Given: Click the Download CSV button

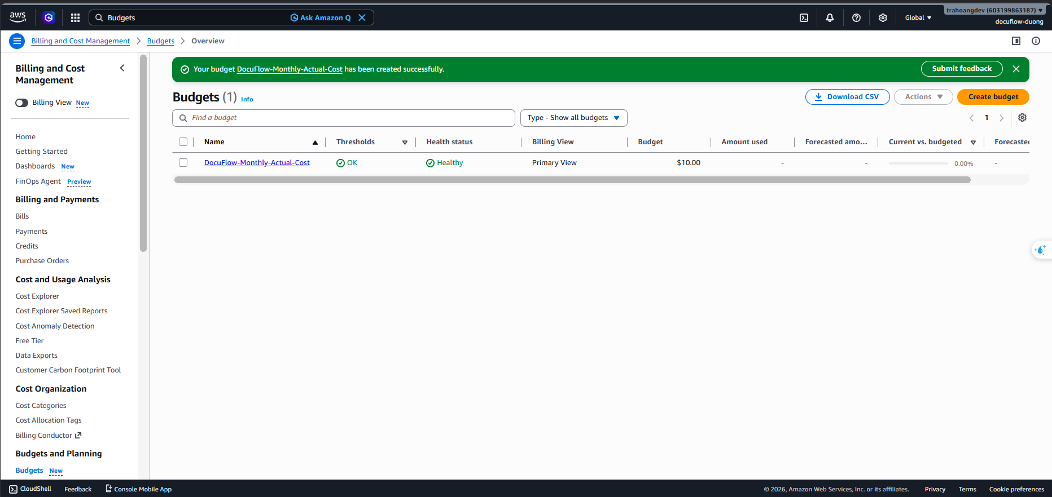Looking at the screenshot, I should click(848, 97).
